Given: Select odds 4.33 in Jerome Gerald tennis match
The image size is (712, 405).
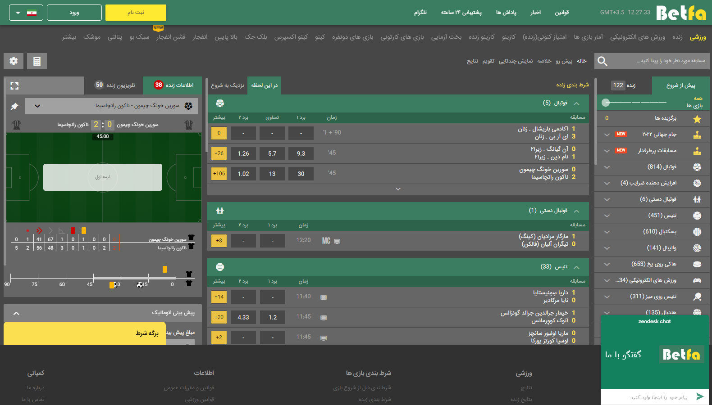Looking at the screenshot, I should coord(243,317).
